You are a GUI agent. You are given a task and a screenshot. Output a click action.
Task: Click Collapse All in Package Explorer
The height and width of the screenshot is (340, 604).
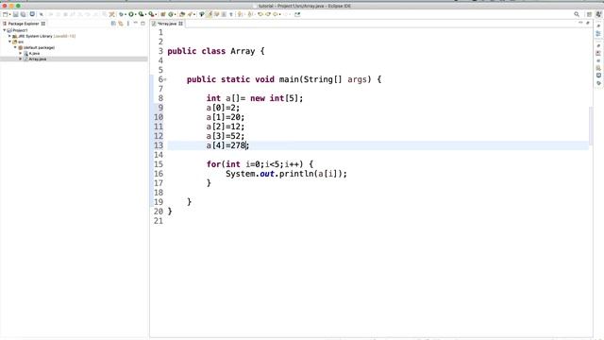click(x=113, y=24)
